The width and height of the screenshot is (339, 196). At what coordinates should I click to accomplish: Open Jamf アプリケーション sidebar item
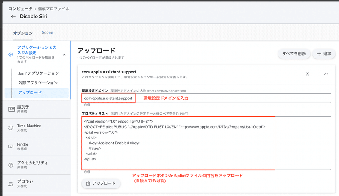click(39, 73)
